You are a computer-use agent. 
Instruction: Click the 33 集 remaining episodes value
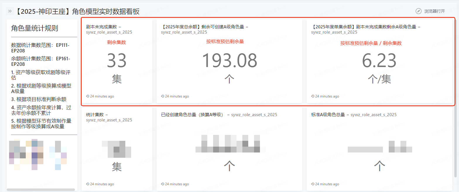click(x=117, y=61)
